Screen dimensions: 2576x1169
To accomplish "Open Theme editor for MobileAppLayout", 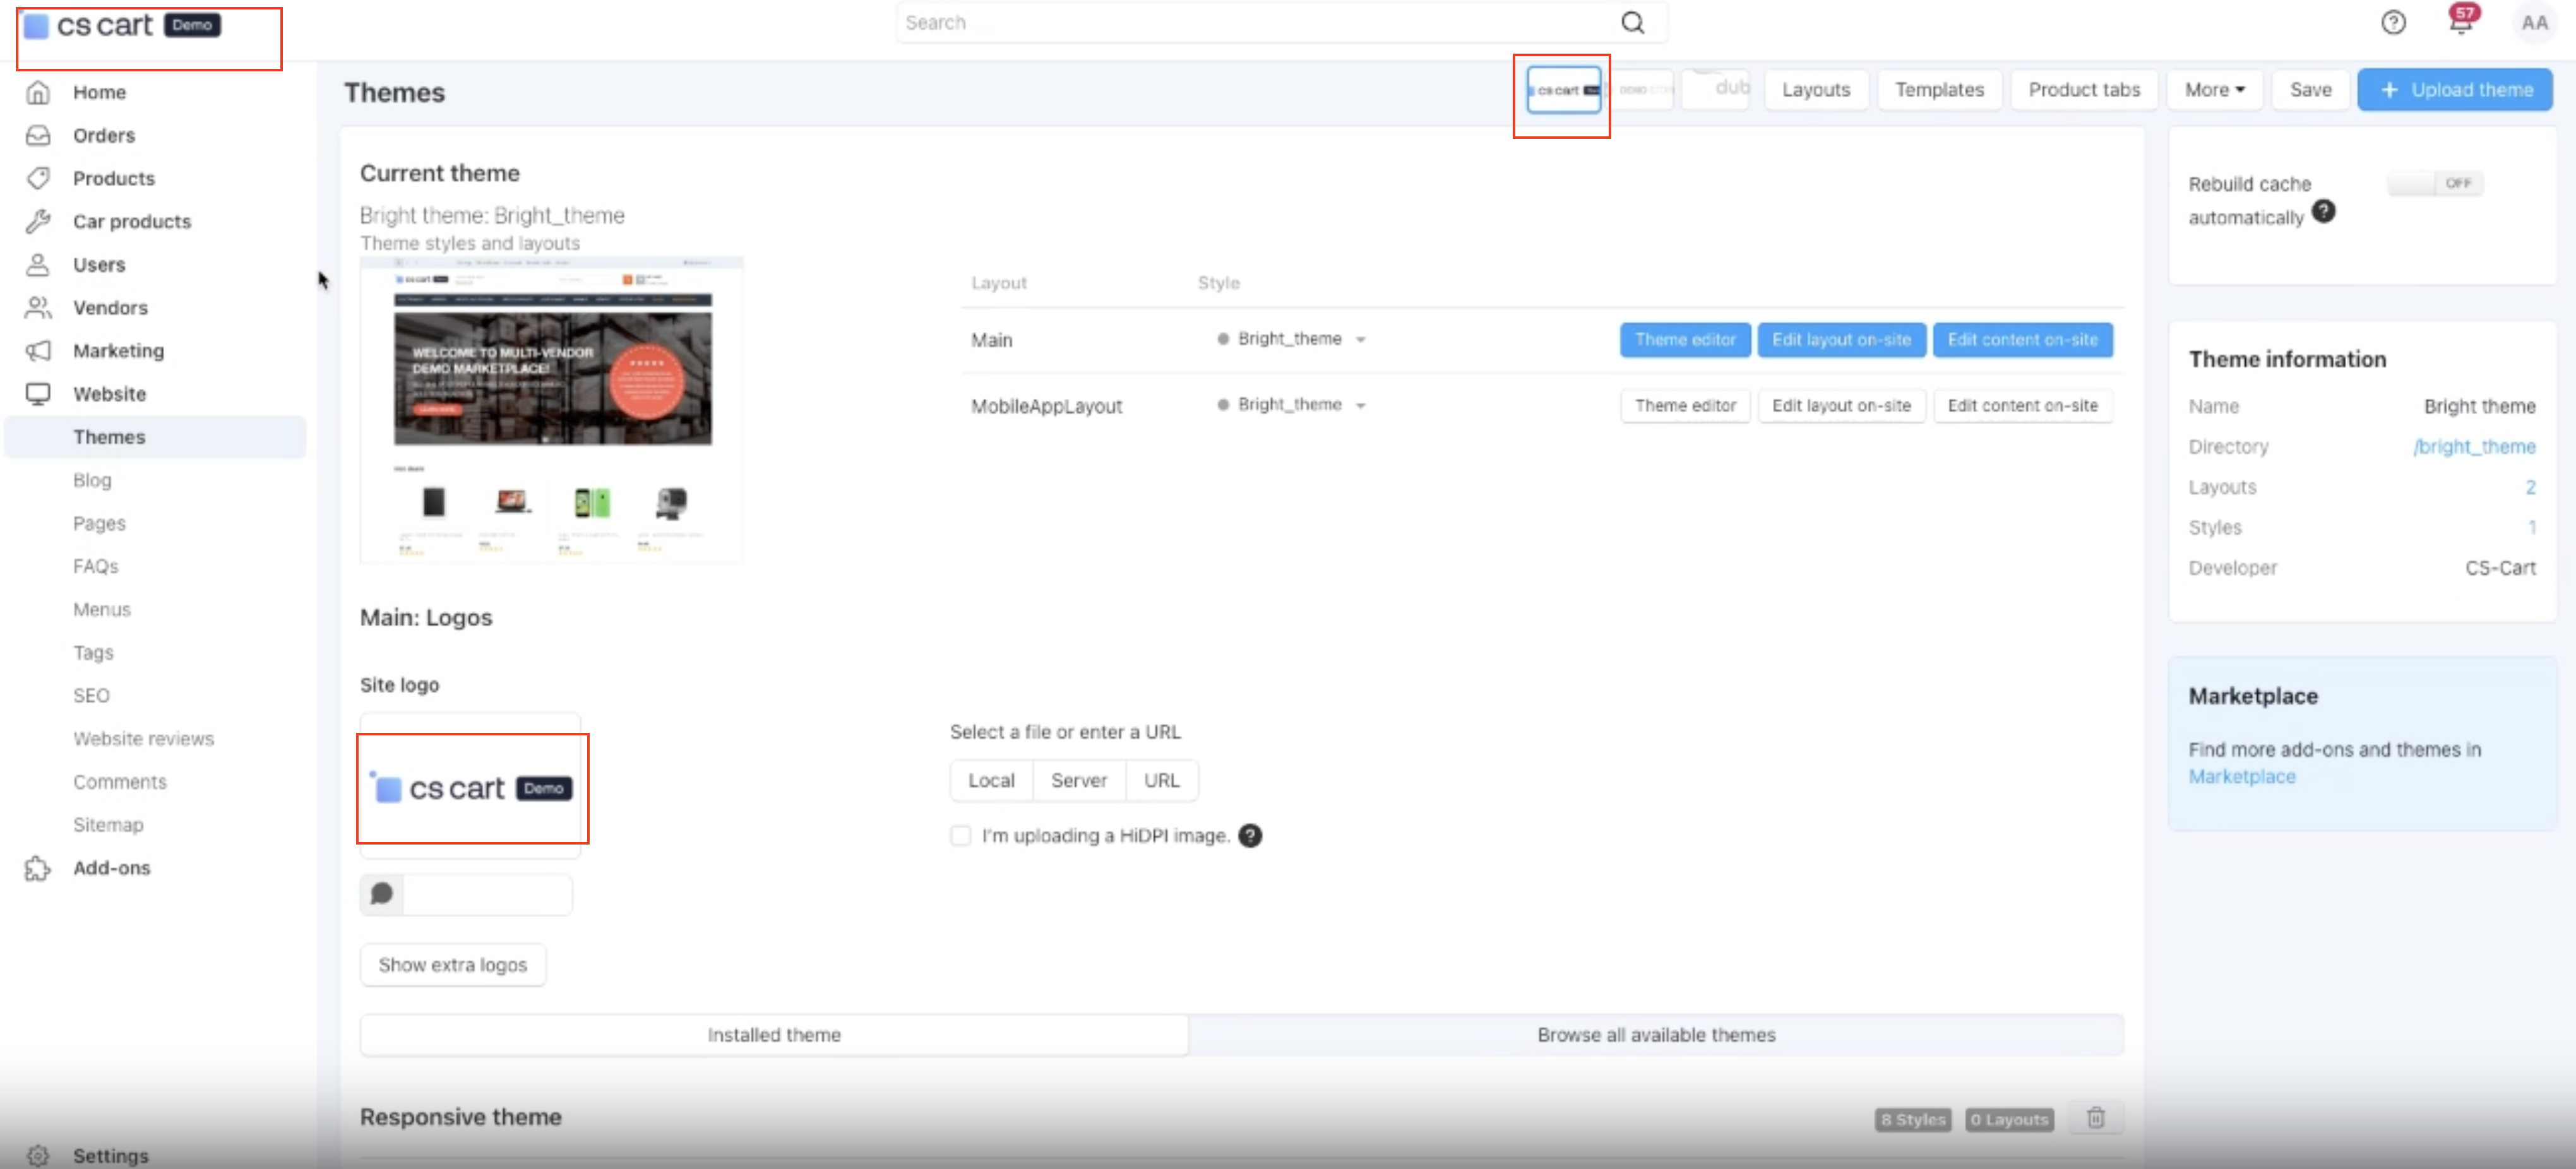I will [x=1685, y=406].
